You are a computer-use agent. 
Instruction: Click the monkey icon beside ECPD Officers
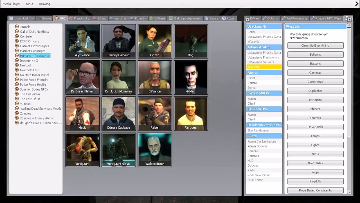17,41
